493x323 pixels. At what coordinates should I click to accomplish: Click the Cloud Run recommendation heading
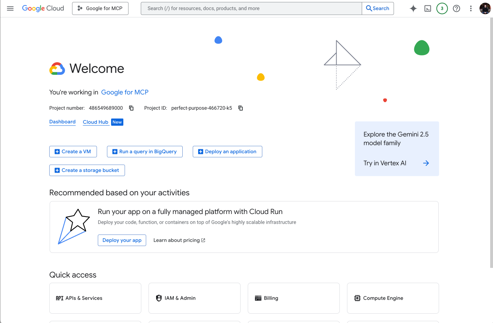(x=190, y=211)
